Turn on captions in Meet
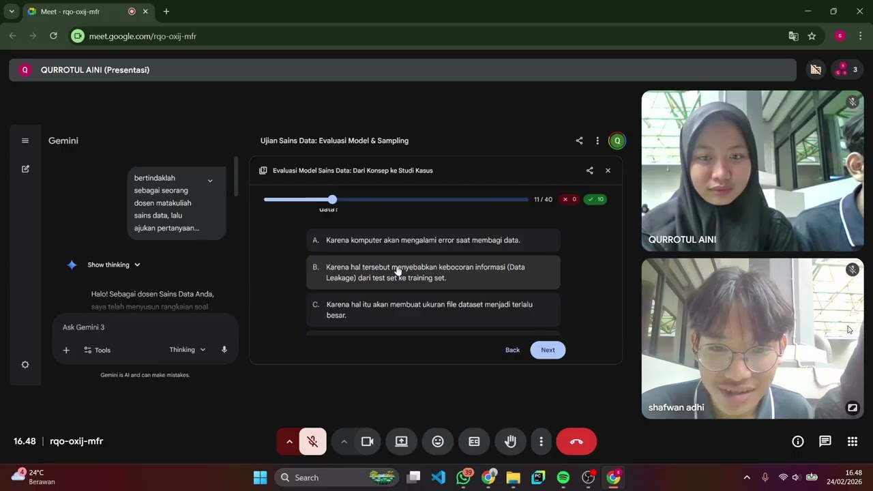 [x=474, y=441]
